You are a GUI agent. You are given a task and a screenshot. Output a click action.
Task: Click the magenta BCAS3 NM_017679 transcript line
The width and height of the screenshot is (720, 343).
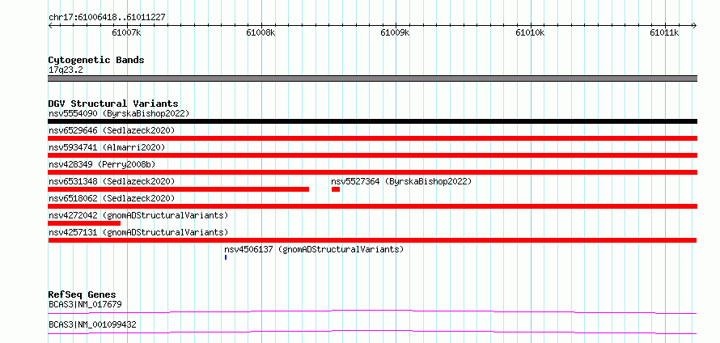coord(372,311)
